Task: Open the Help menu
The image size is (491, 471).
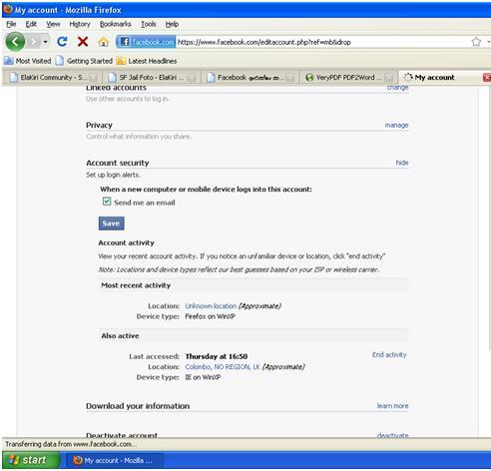Action: coord(172,24)
